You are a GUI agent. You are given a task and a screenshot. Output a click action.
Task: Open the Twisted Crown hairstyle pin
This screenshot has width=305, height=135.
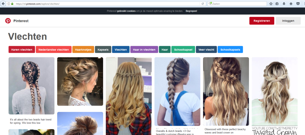click(x=275, y=96)
